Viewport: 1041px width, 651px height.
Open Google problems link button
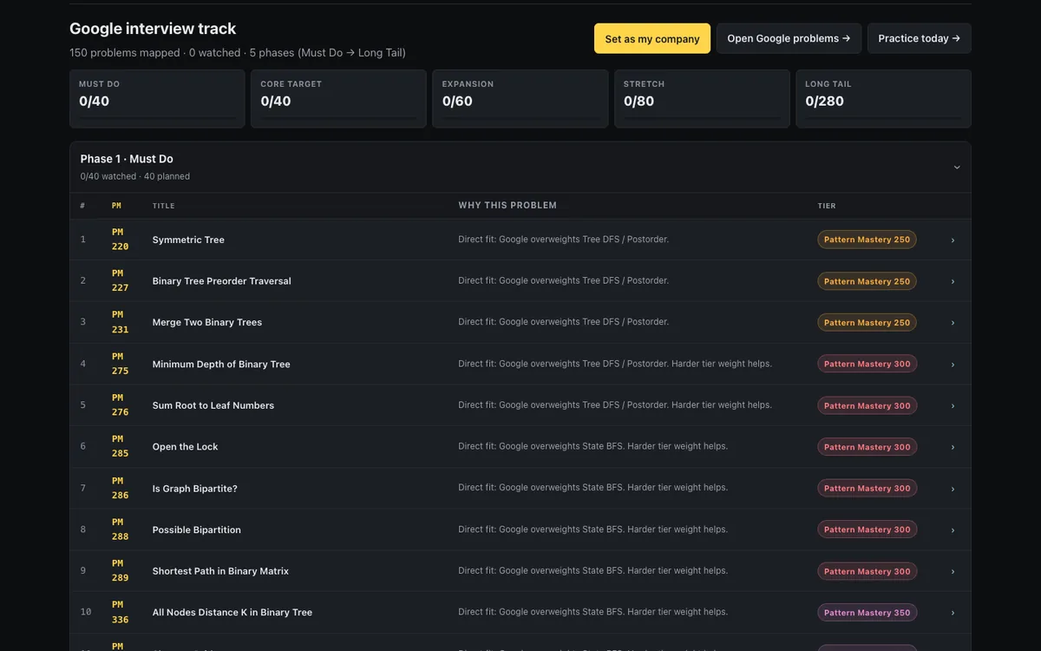[x=789, y=39]
